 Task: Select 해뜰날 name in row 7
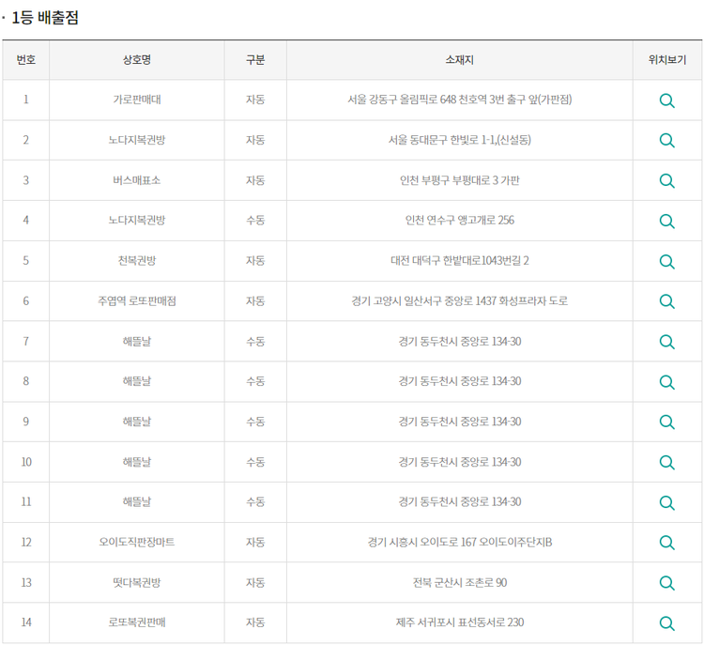tap(137, 341)
